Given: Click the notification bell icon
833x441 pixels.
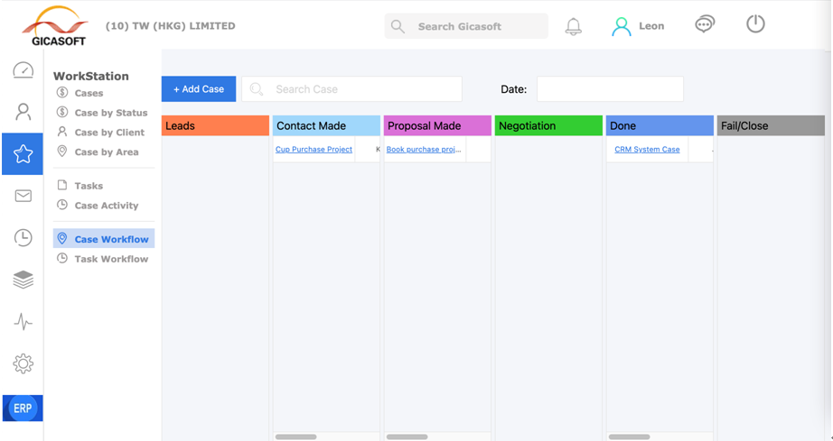Looking at the screenshot, I should [573, 26].
